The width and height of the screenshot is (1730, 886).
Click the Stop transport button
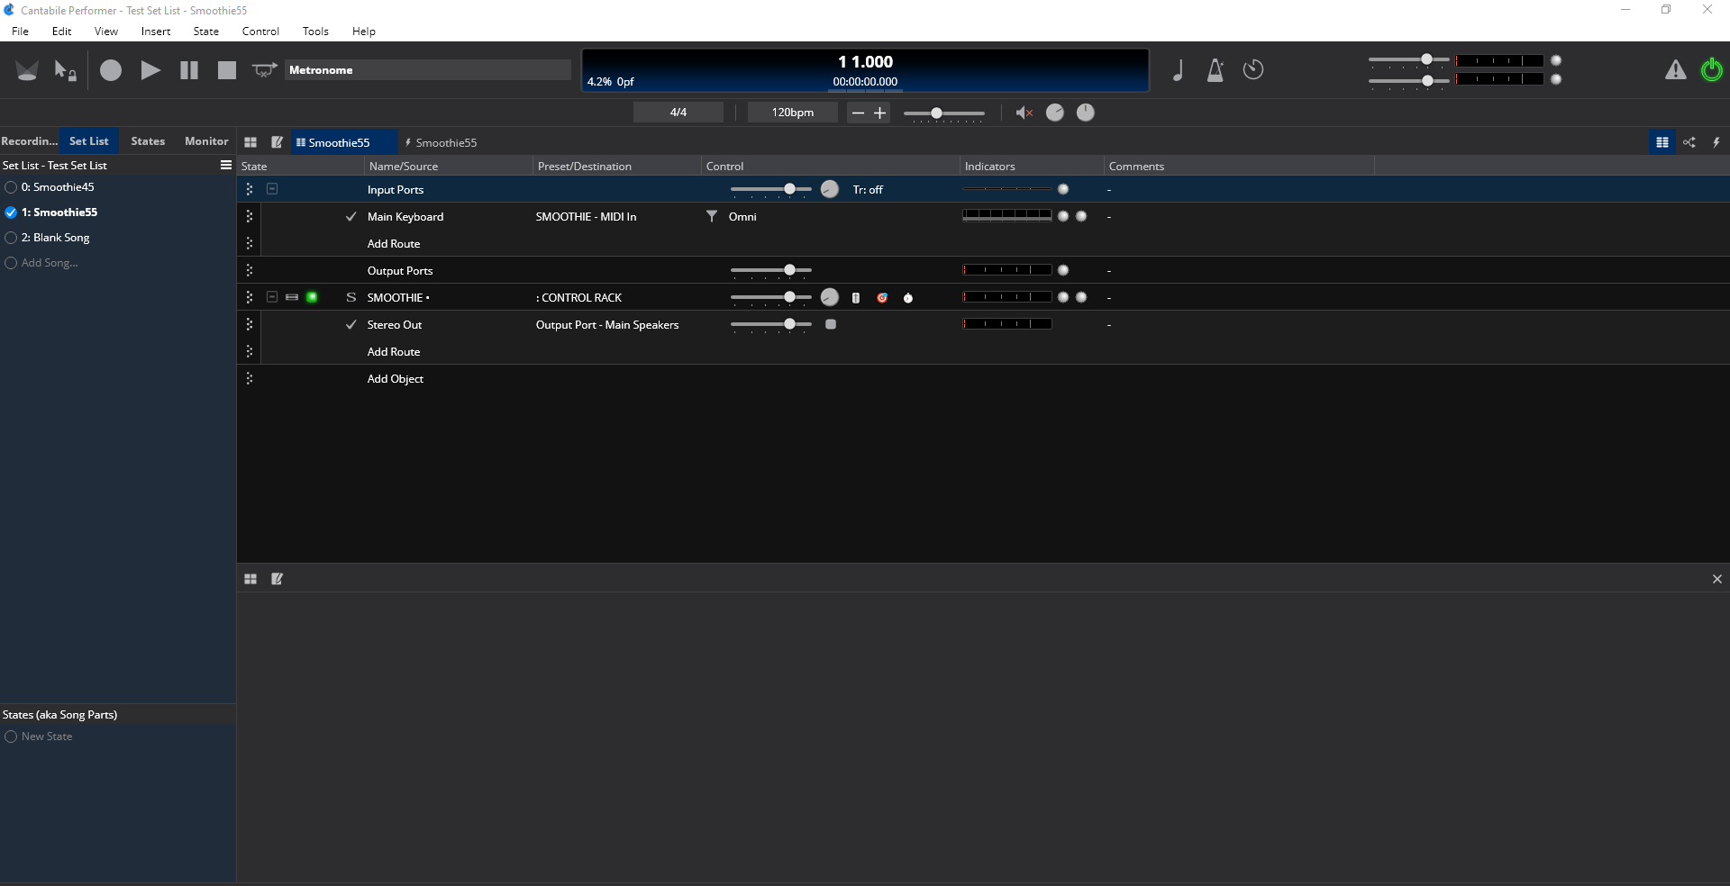(227, 70)
